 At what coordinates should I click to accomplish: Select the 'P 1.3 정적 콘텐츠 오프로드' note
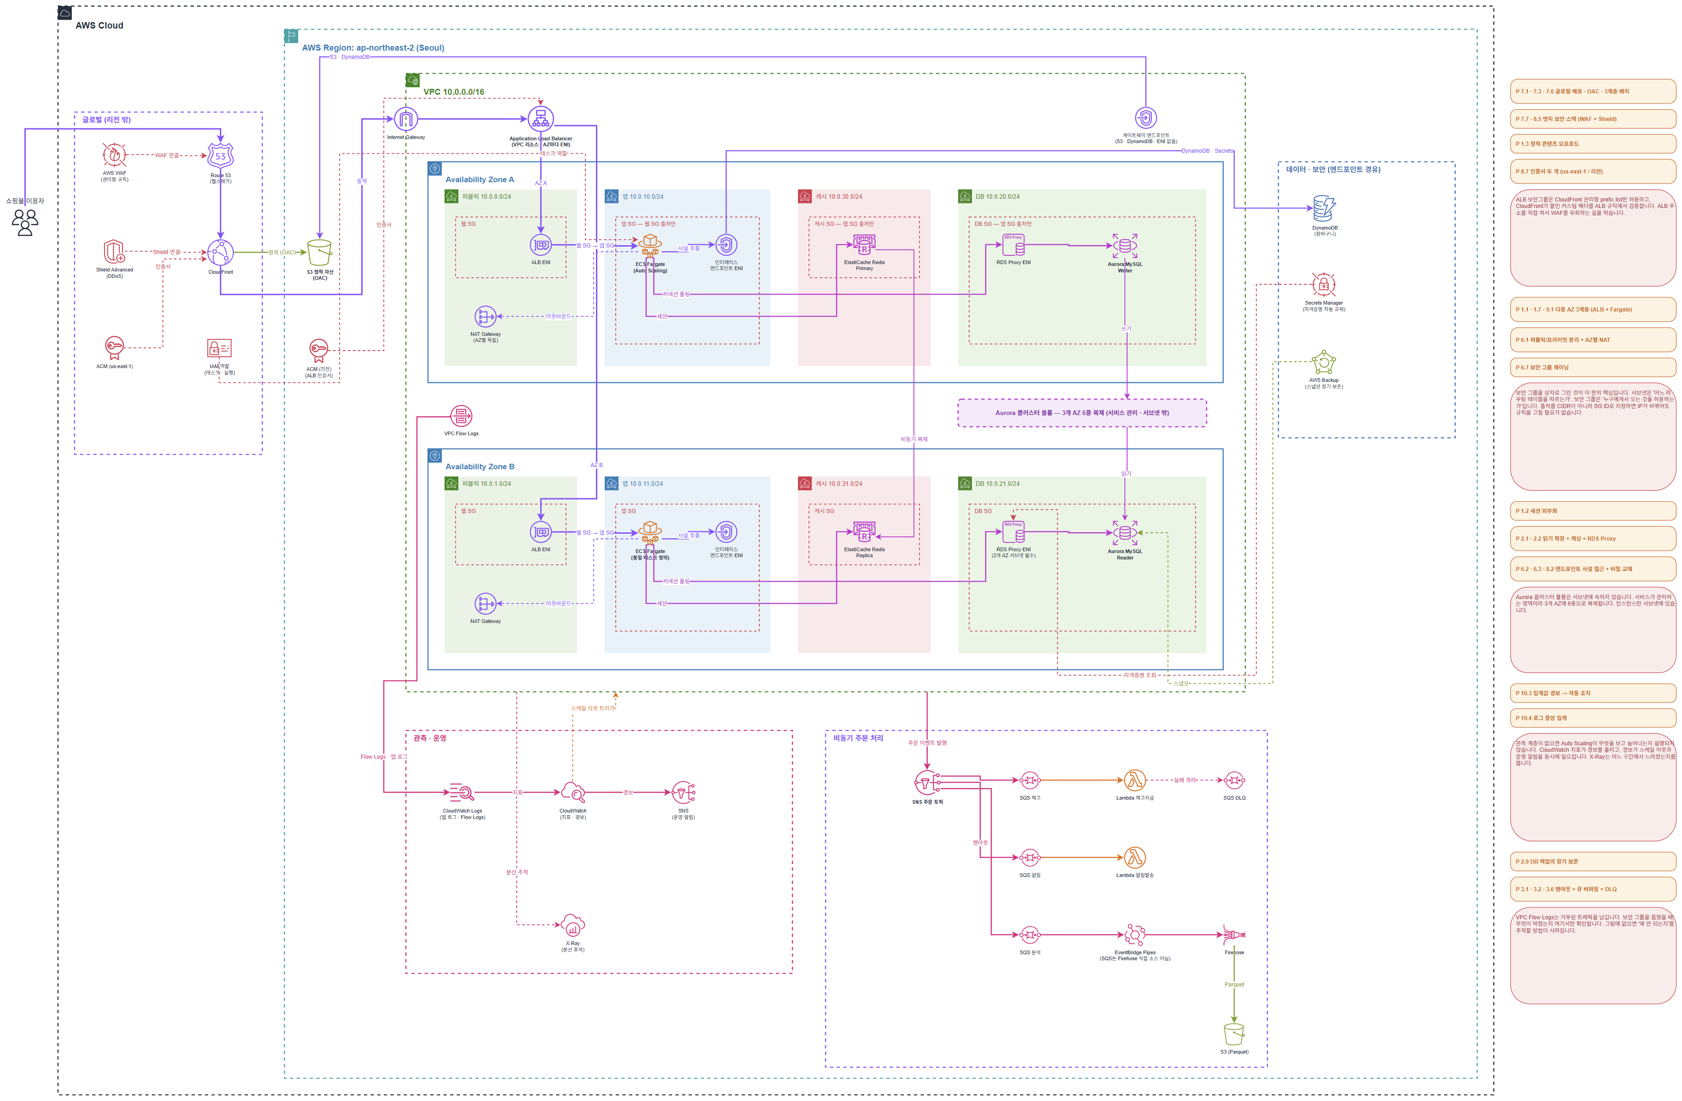pos(1593,144)
